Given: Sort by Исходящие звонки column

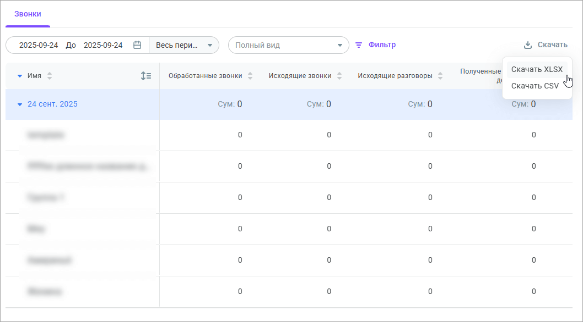Looking at the screenshot, I should [x=339, y=76].
